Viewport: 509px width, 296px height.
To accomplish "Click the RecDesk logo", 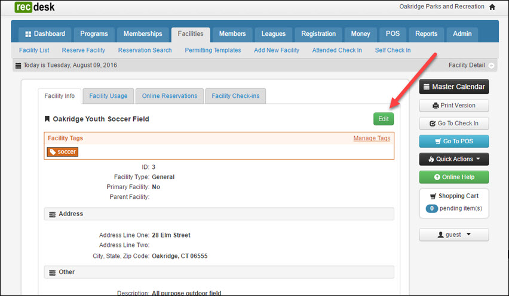I will point(35,7).
